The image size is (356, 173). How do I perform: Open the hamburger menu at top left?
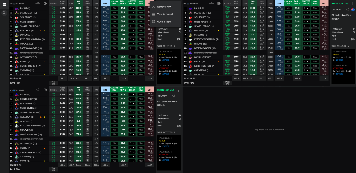tap(4, 3)
